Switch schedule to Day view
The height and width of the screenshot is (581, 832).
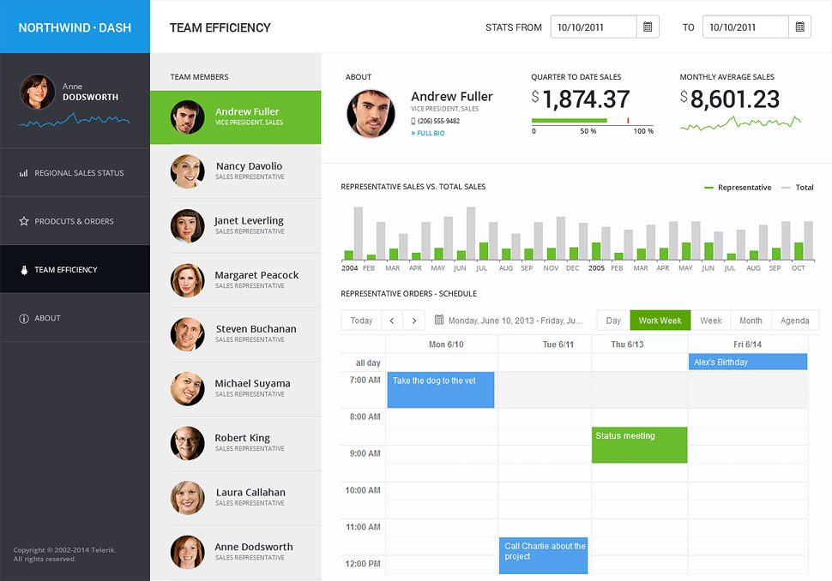pos(613,320)
